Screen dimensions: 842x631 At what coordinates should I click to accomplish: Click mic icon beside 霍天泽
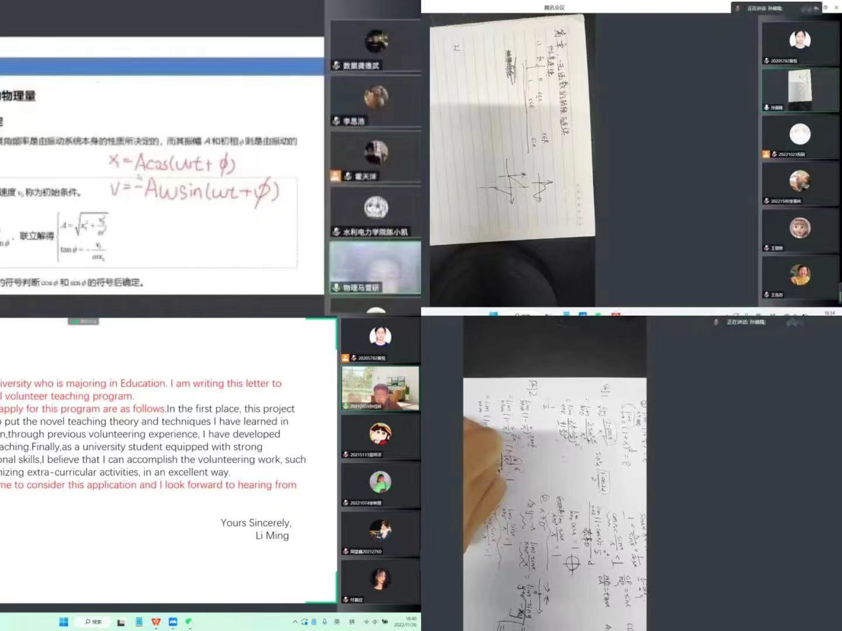347,176
